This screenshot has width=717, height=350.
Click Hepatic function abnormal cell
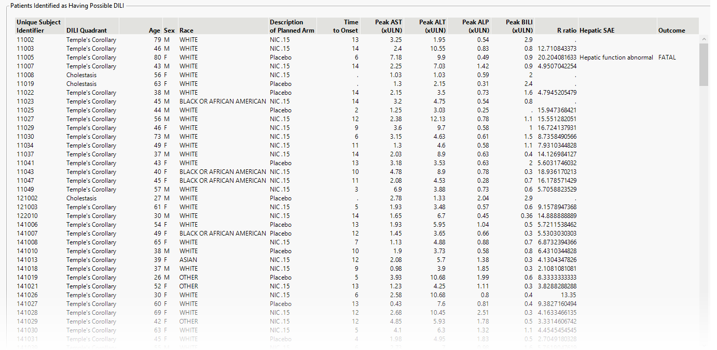616,57
